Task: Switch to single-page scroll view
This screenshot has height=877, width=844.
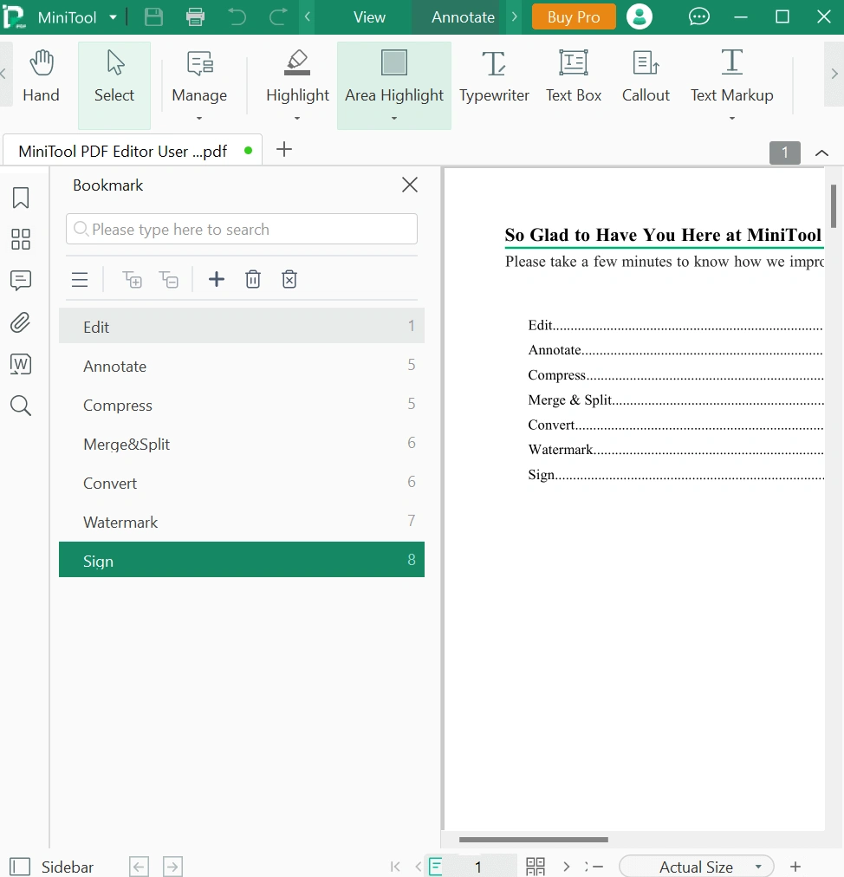Action: [x=435, y=867]
